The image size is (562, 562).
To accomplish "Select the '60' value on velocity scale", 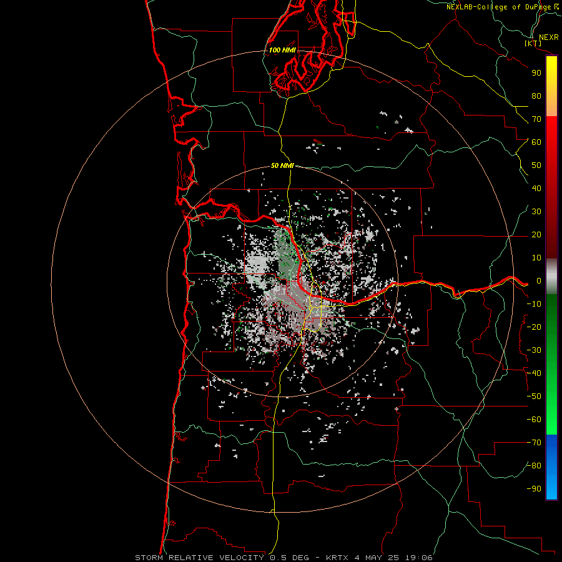I will pos(536,142).
